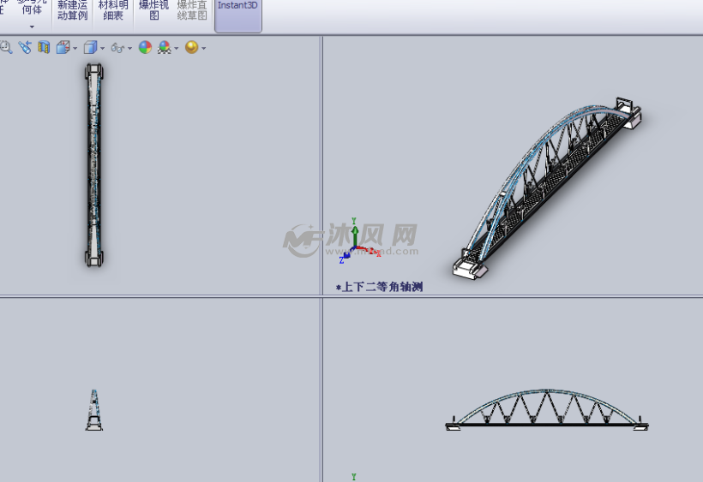Click the Display Style cube icon
Screen dimensions: 703x482
tap(91, 47)
